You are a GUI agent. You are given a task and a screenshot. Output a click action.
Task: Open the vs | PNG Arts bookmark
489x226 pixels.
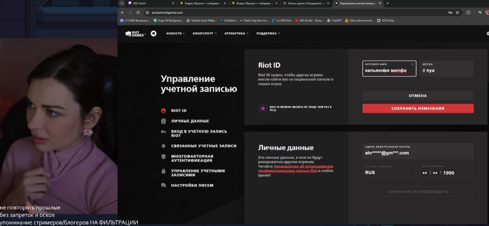pos(281,21)
